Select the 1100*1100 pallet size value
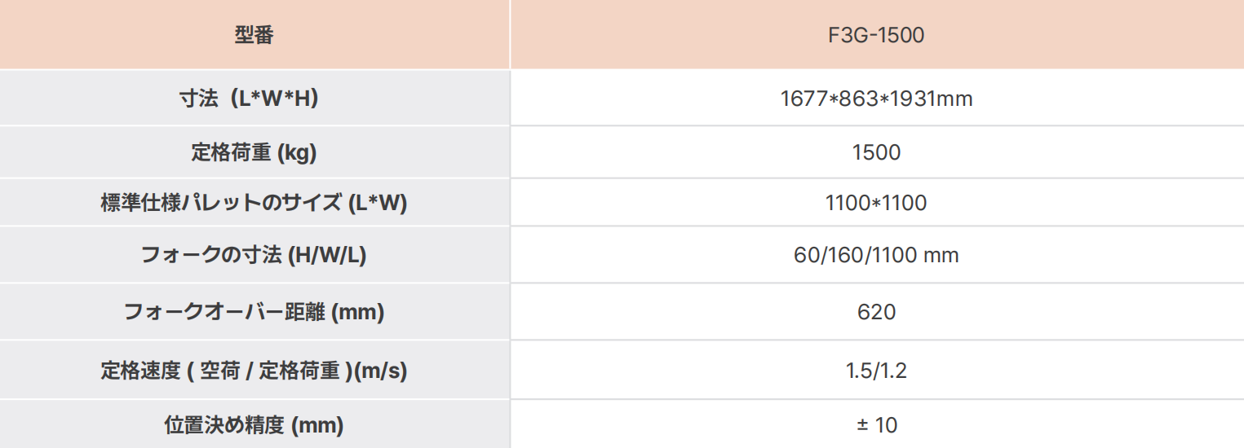The height and width of the screenshot is (448, 1244). tap(876, 203)
